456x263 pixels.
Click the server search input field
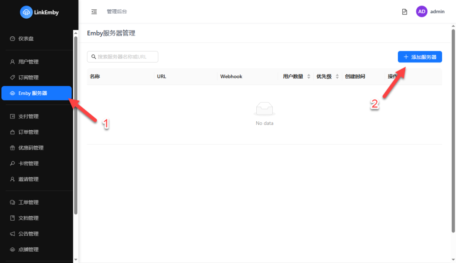(x=122, y=56)
